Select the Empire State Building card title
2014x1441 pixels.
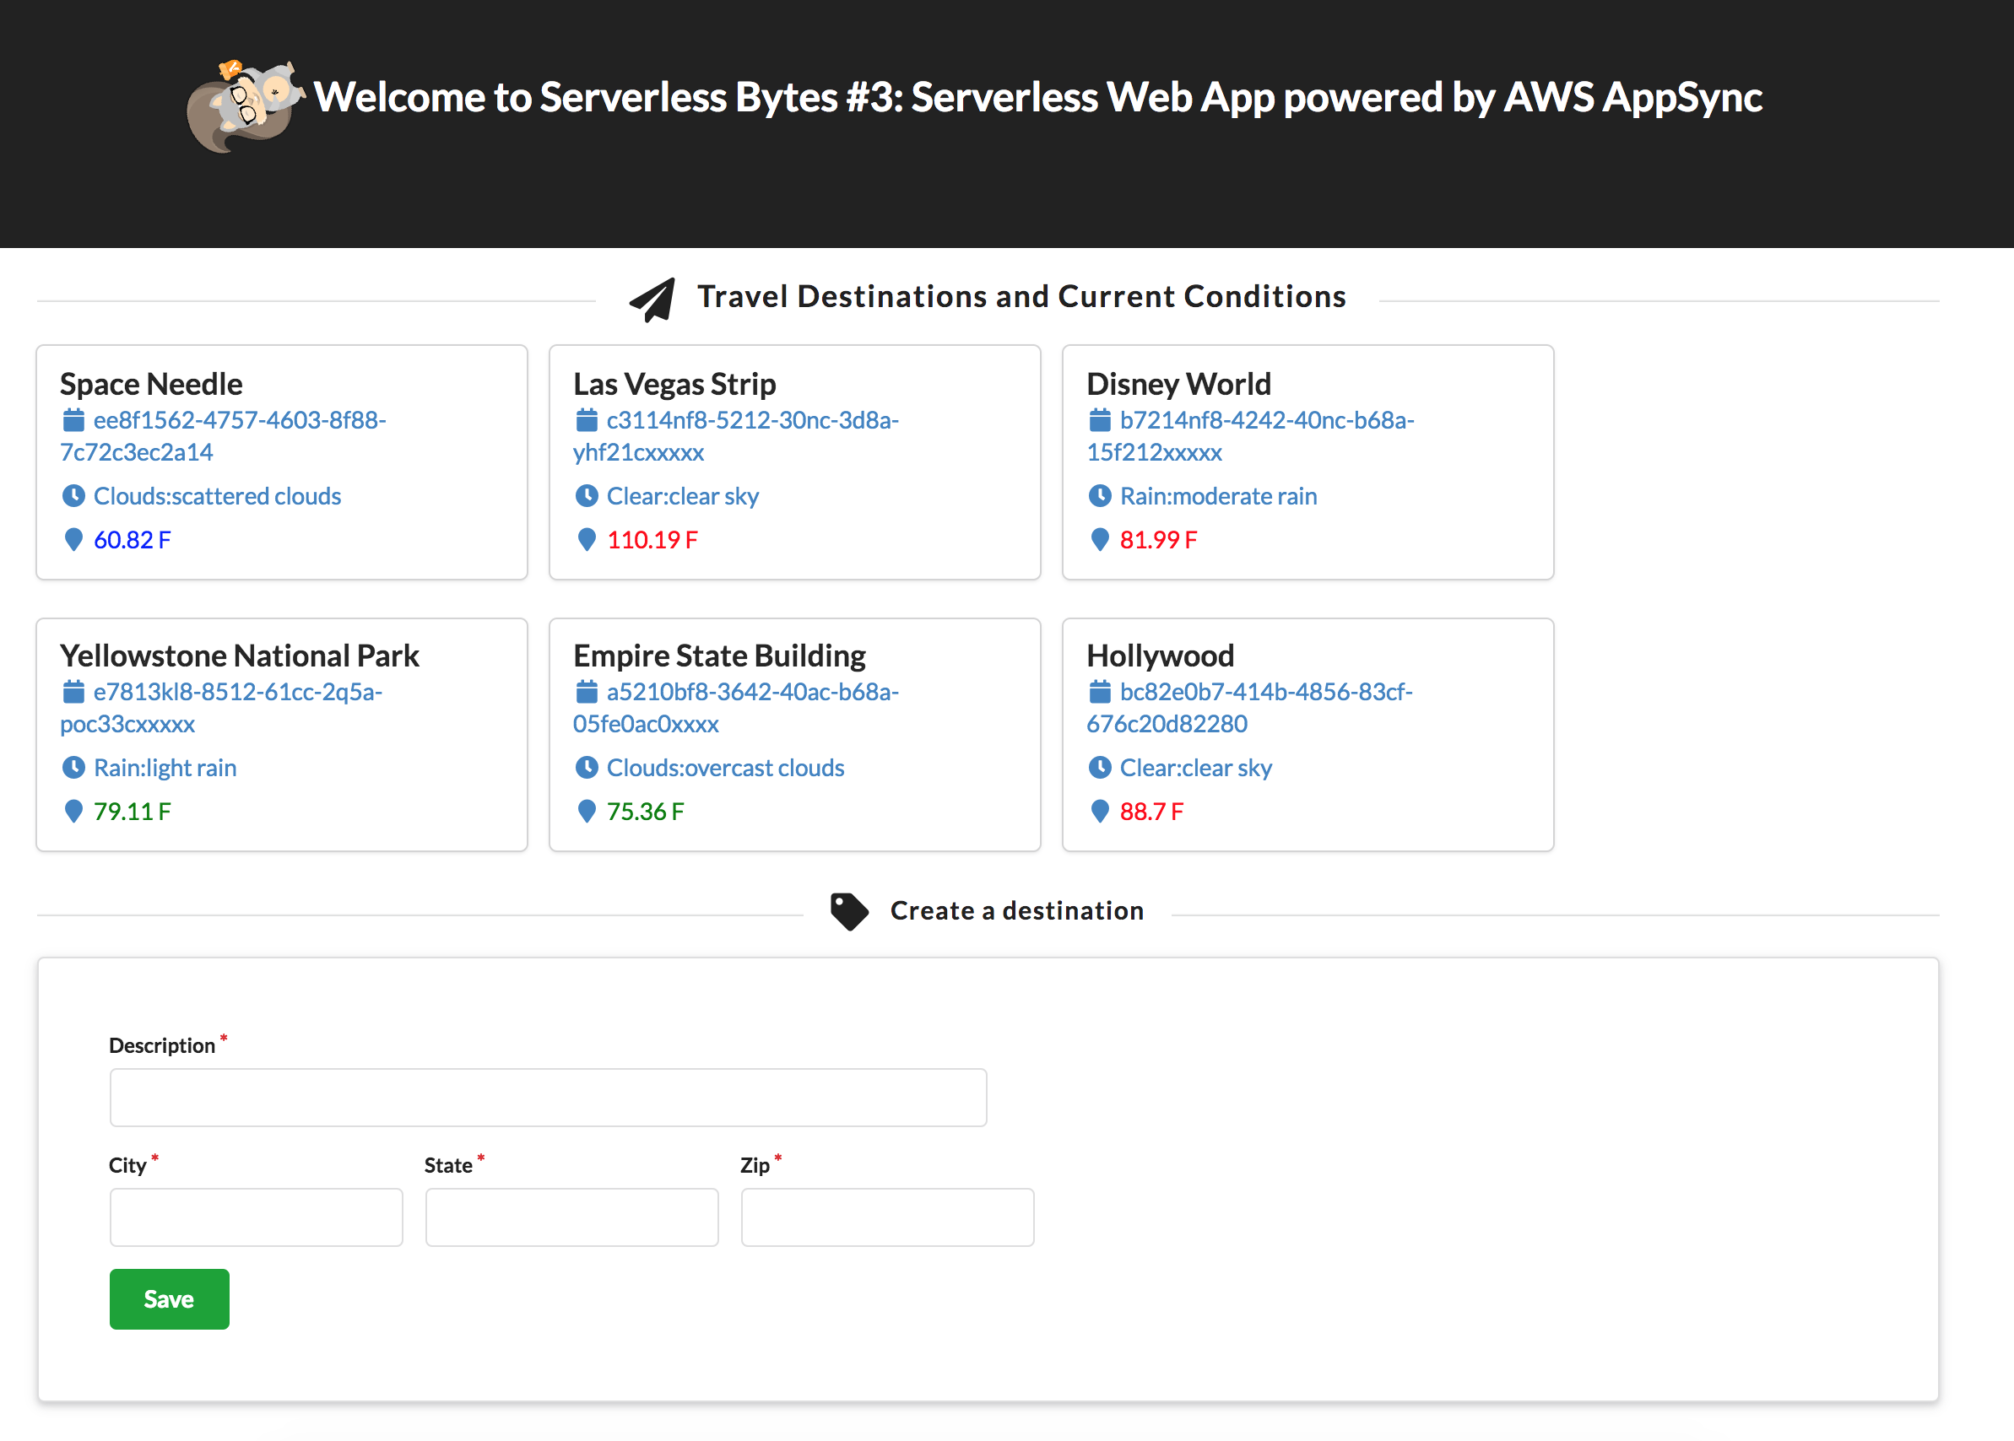coord(719,656)
